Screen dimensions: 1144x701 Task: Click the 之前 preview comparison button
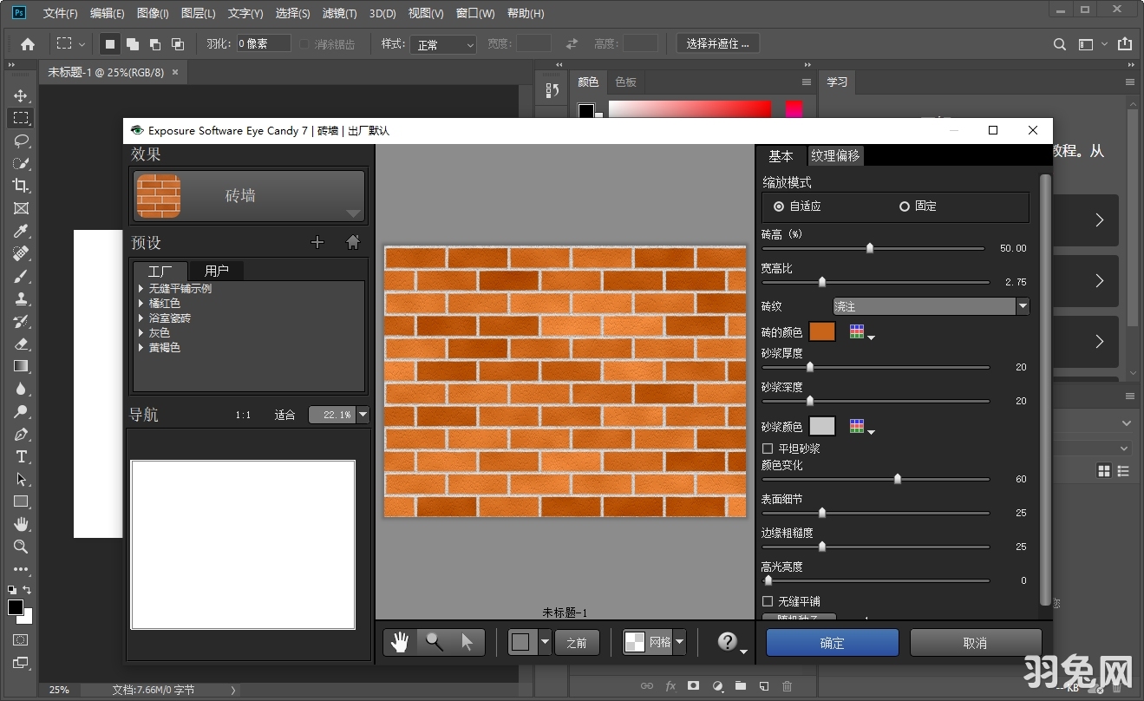576,641
